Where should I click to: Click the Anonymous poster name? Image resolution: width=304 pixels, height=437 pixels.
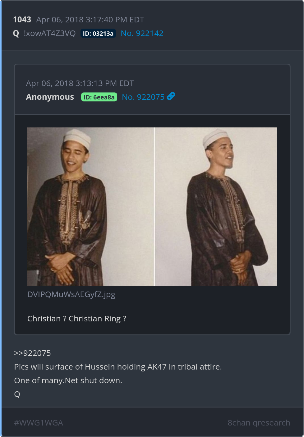pos(50,97)
